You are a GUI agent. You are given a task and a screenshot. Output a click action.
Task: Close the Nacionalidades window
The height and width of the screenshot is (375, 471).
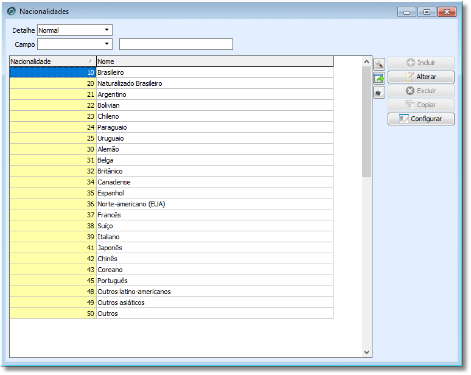click(x=447, y=12)
